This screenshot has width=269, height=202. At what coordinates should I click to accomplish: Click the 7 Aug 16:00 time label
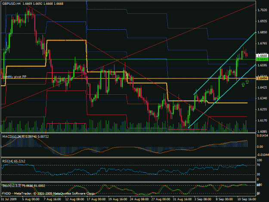click(53, 199)
